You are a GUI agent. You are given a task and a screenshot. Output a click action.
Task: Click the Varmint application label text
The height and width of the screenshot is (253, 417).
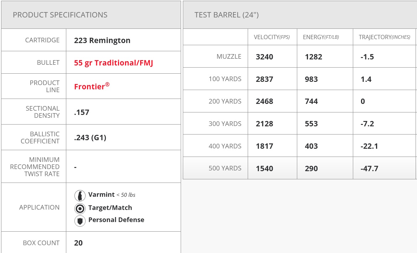coord(102,195)
